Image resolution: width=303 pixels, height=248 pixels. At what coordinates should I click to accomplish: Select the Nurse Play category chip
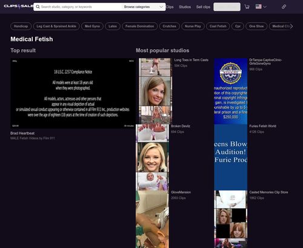193,26
